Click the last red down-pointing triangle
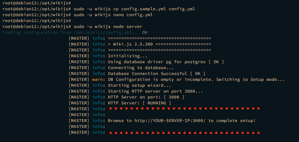 pos(259,109)
